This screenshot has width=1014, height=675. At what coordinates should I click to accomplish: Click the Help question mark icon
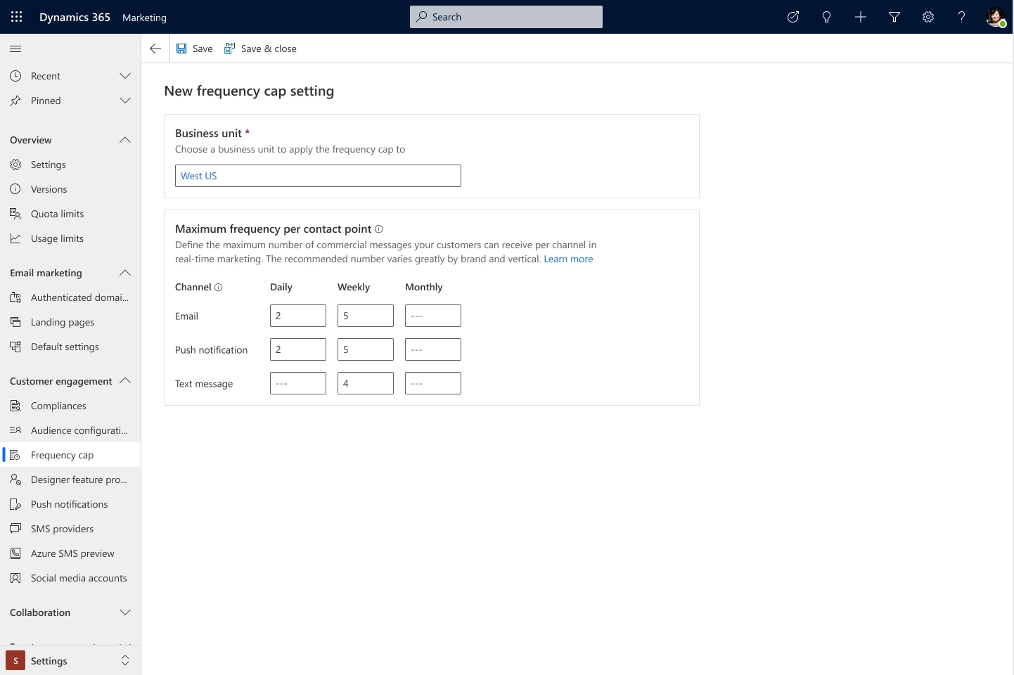point(962,17)
